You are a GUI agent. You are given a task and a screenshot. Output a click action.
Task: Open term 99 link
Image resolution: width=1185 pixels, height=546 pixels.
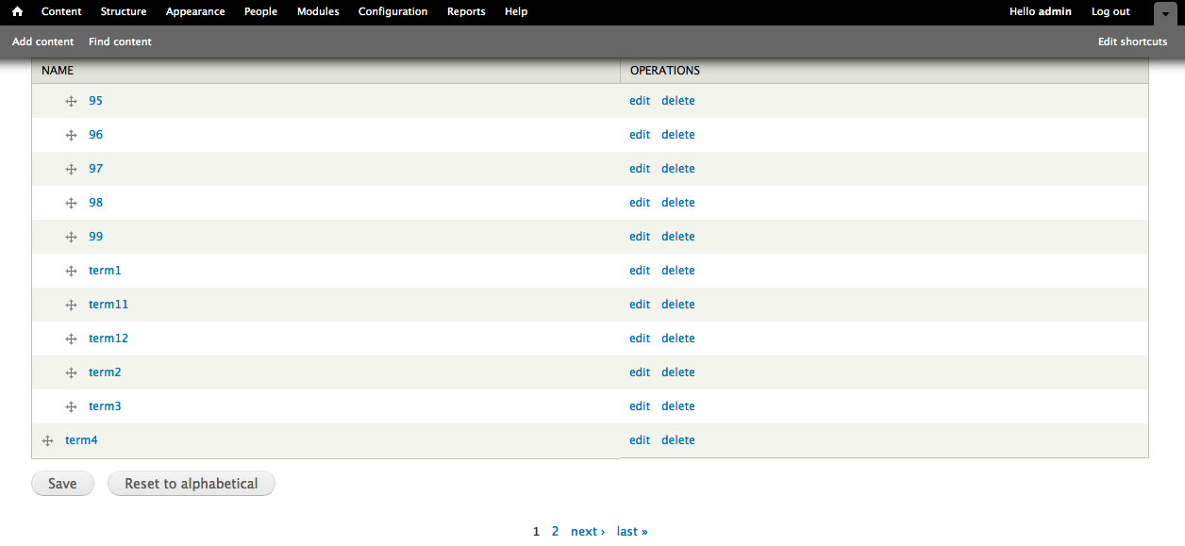[x=95, y=237]
